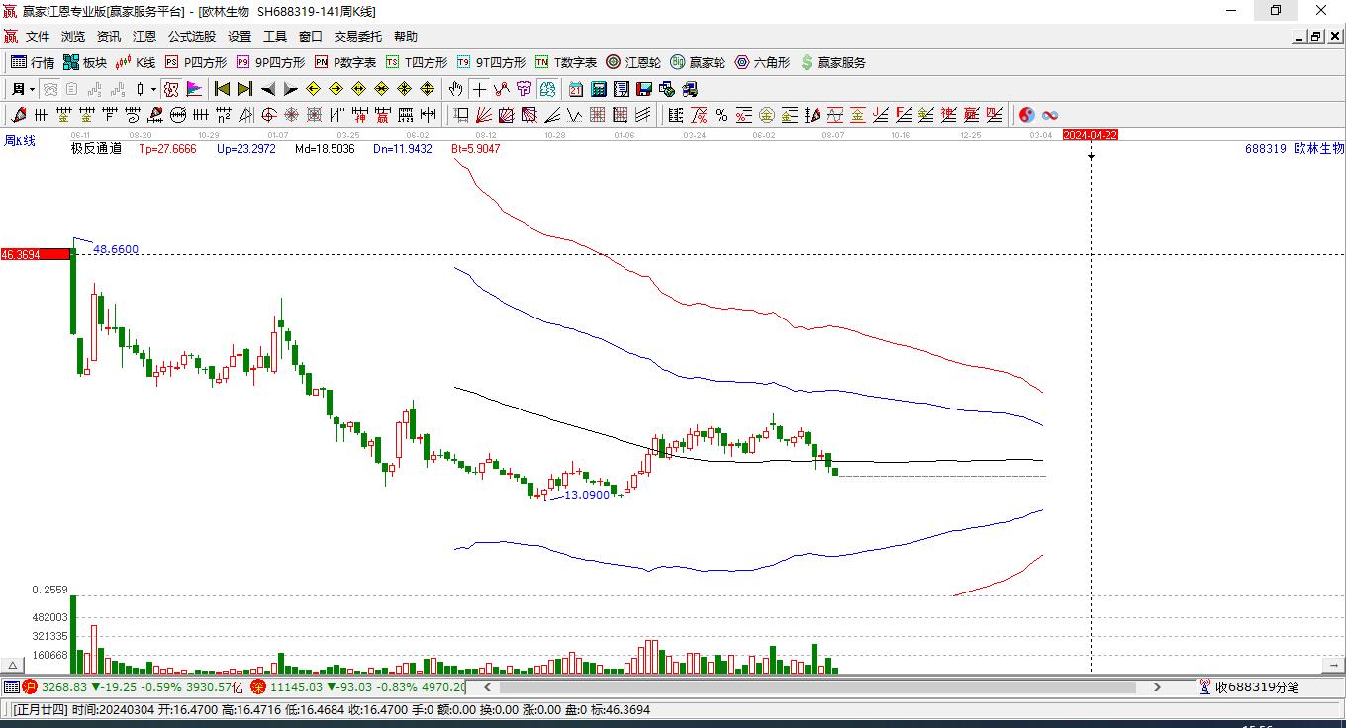Toggle the colored flag chart icon
Viewport: 1346px width, 728px height.
click(x=194, y=89)
